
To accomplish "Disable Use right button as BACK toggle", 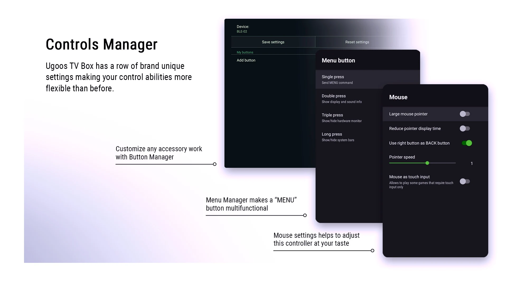I will pos(467,143).
